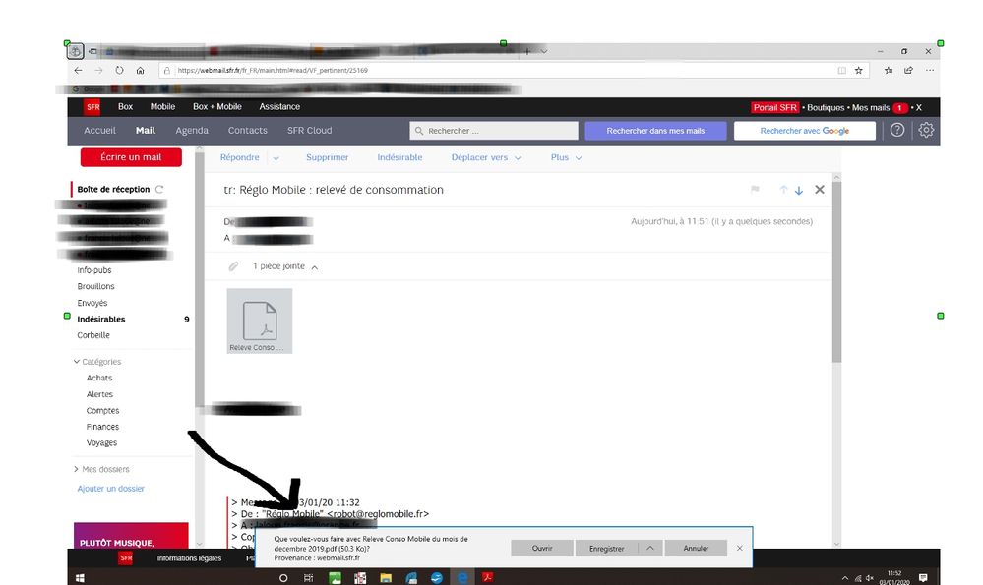Open File Explorer from the taskbar
This screenshot has height=585, width=983.
[386, 577]
